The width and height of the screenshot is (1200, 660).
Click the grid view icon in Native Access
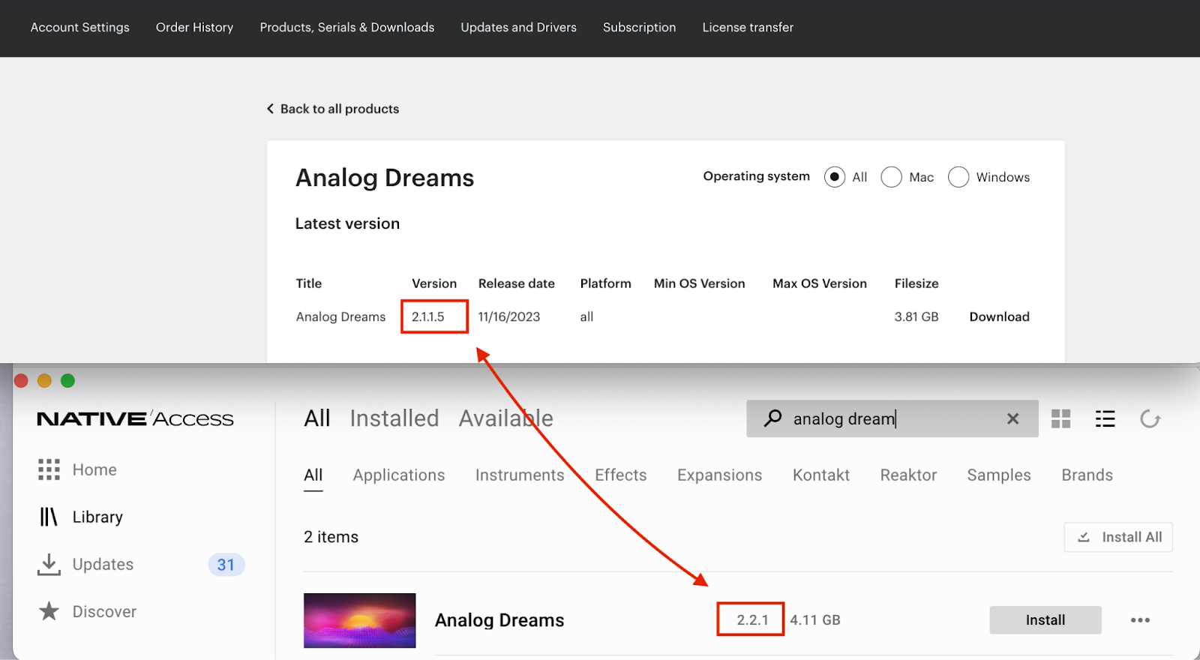pyautogui.click(x=1060, y=418)
